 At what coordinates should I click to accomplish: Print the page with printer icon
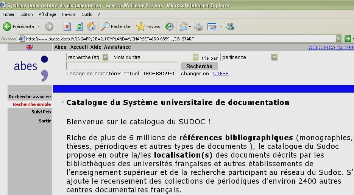tap(198, 26)
